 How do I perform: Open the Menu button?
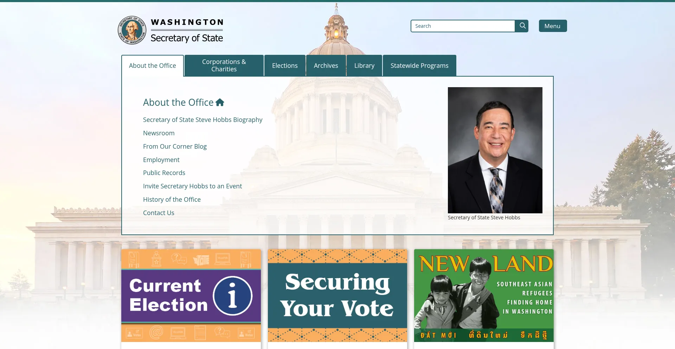coord(552,26)
